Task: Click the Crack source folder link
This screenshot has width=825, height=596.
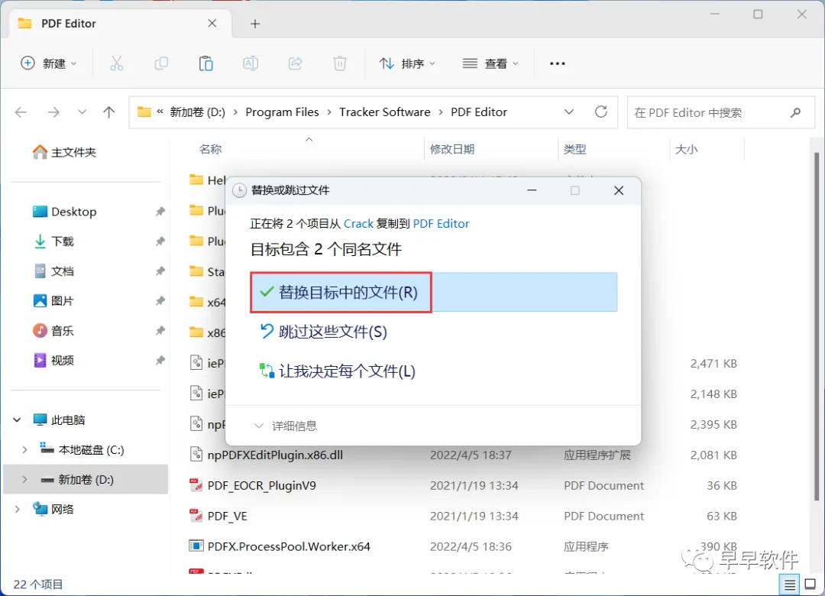Action: pos(358,224)
